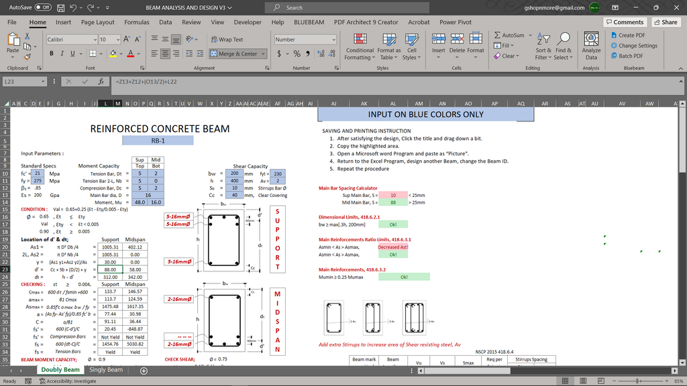Apply the red font color

click(x=131, y=54)
